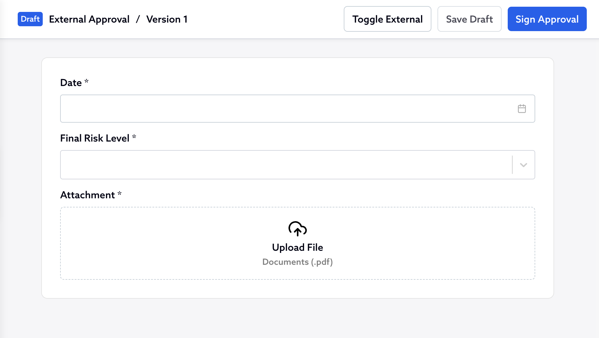599x338 pixels.
Task: Click the asterisk beside Date label
Action: coord(86,81)
